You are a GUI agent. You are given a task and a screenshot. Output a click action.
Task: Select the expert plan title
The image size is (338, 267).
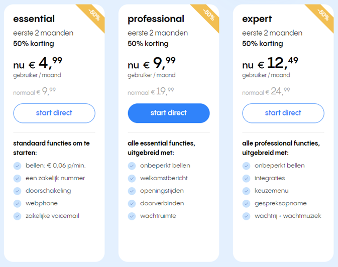click(x=257, y=20)
